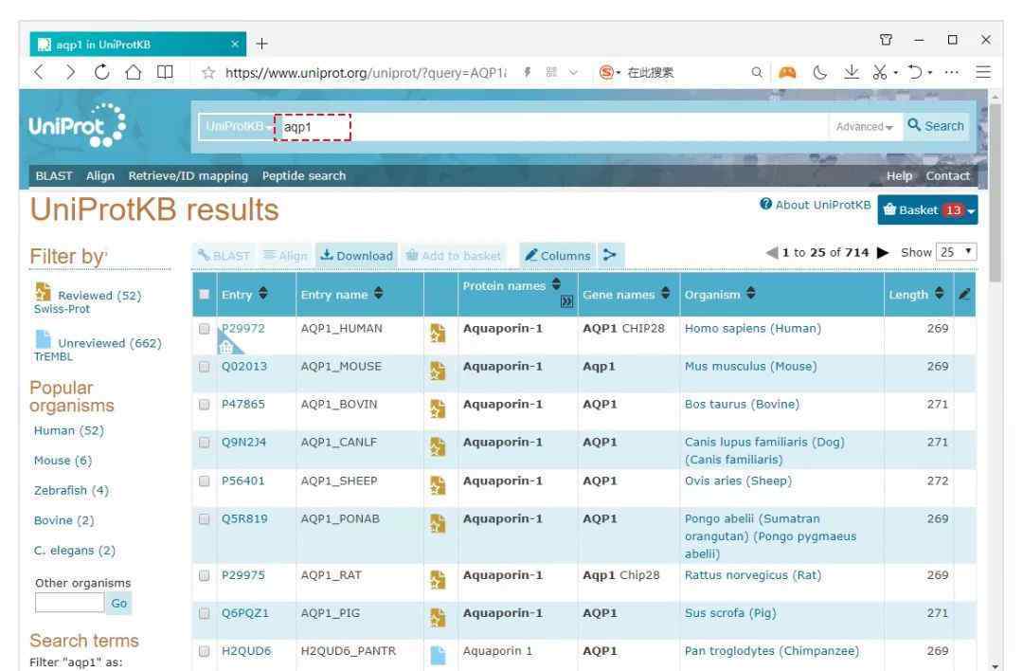
Task: Go back with the browser back arrow
Action: pos(39,72)
